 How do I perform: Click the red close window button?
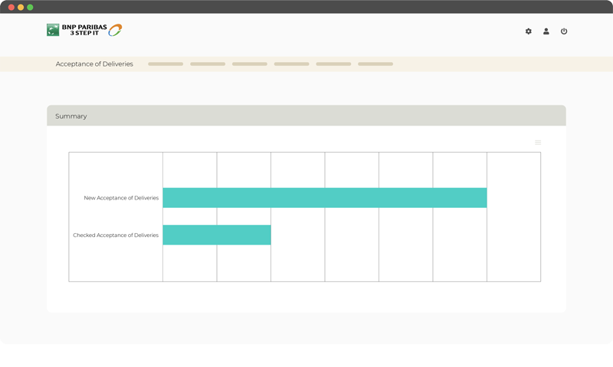[x=11, y=7]
